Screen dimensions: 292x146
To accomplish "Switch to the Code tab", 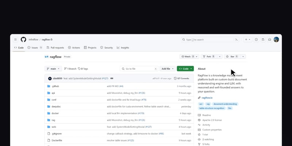I will tap(19, 48).
